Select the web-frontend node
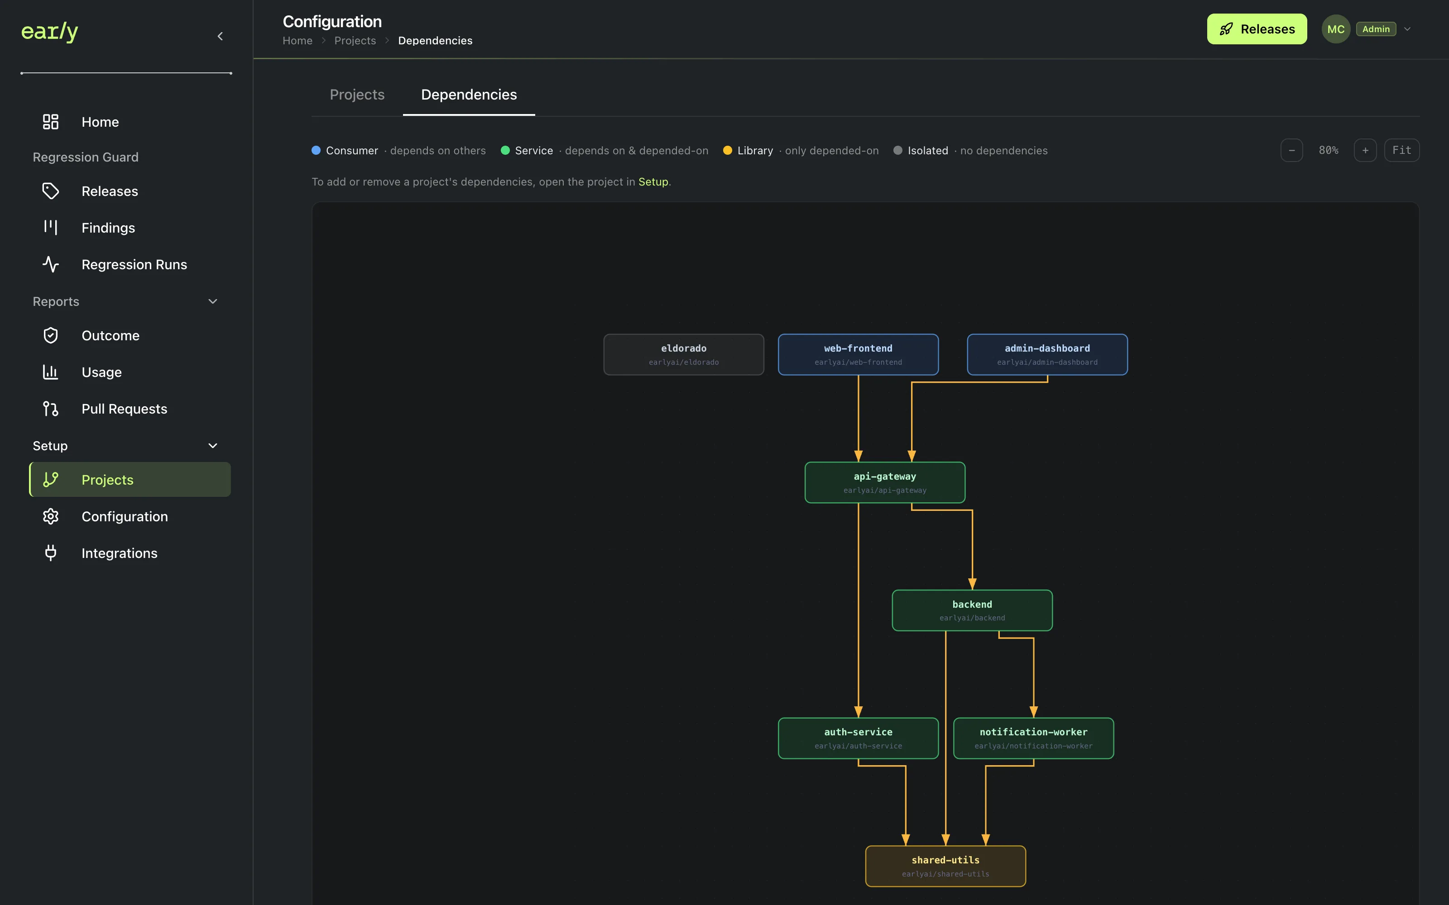Screen dimensions: 1449x905 click(x=858, y=354)
